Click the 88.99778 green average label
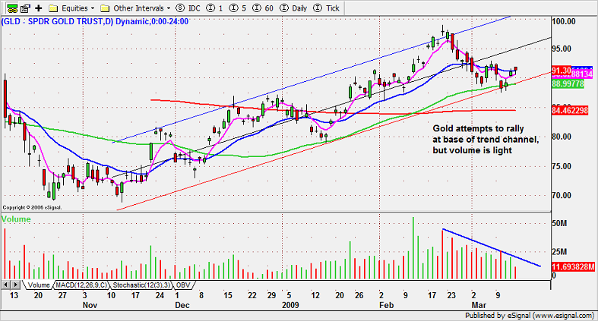Screen dimensions: 598x321 pyautogui.click(x=568, y=83)
